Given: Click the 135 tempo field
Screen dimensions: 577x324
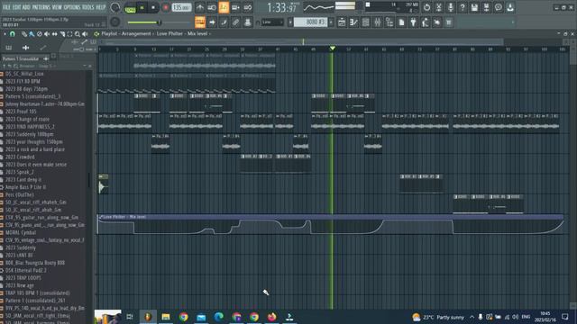Looking at the screenshot, I should click(181, 7).
